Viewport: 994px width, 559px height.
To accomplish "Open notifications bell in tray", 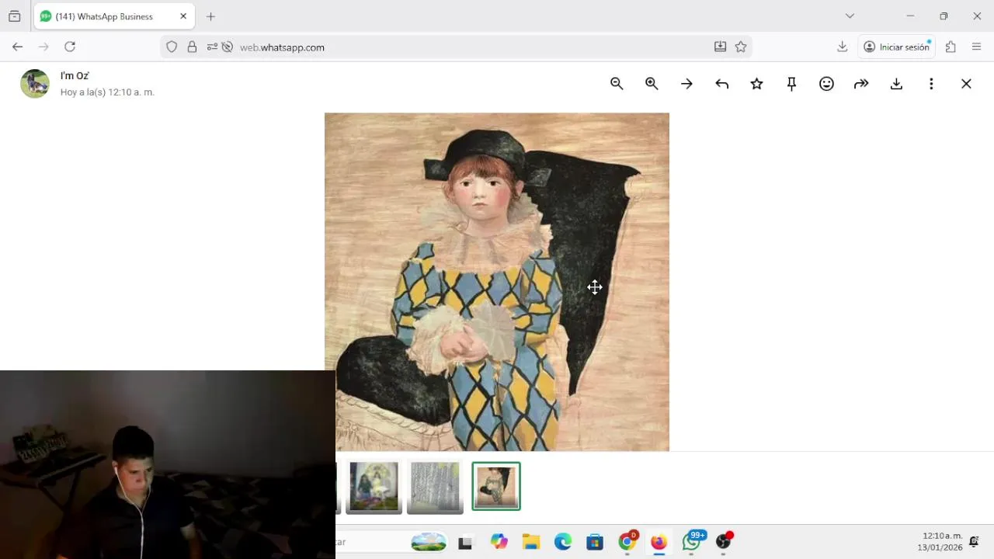I will pos(974,542).
